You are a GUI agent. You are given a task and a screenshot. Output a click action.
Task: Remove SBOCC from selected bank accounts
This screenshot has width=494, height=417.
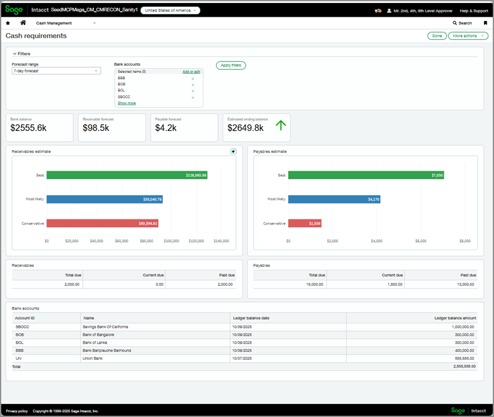pos(193,97)
